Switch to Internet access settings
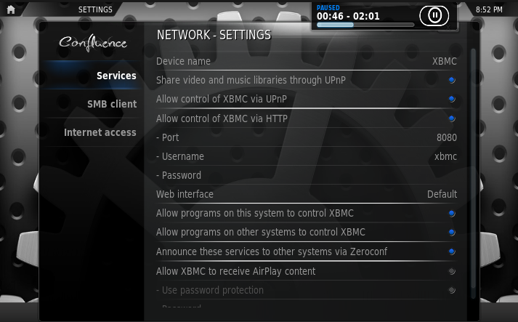Image resolution: width=518 pixels, height=322 pixels. pyautogui.click(x=100, y=132)
